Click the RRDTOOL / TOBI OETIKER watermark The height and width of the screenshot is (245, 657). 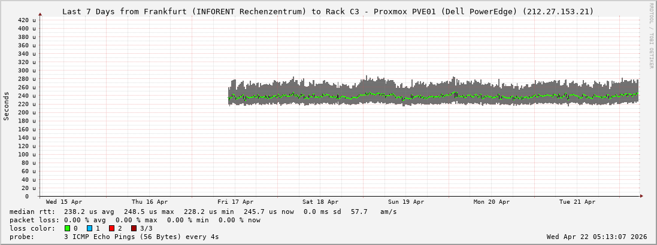point(651,35)
